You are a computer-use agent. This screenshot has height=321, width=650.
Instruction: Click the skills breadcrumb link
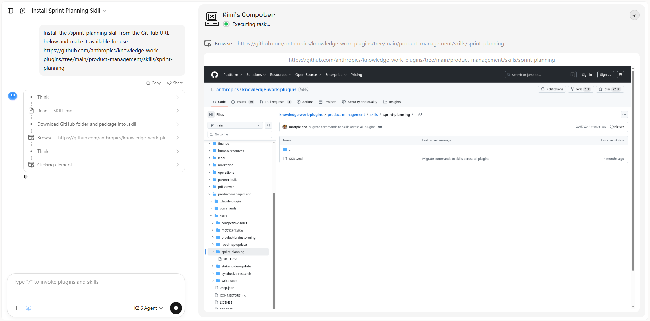[x=374, y=115]
